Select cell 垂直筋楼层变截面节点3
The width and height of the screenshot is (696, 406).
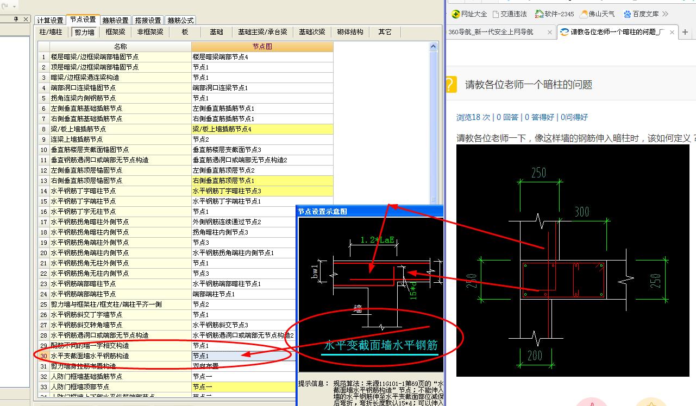[x=262, y=150]
